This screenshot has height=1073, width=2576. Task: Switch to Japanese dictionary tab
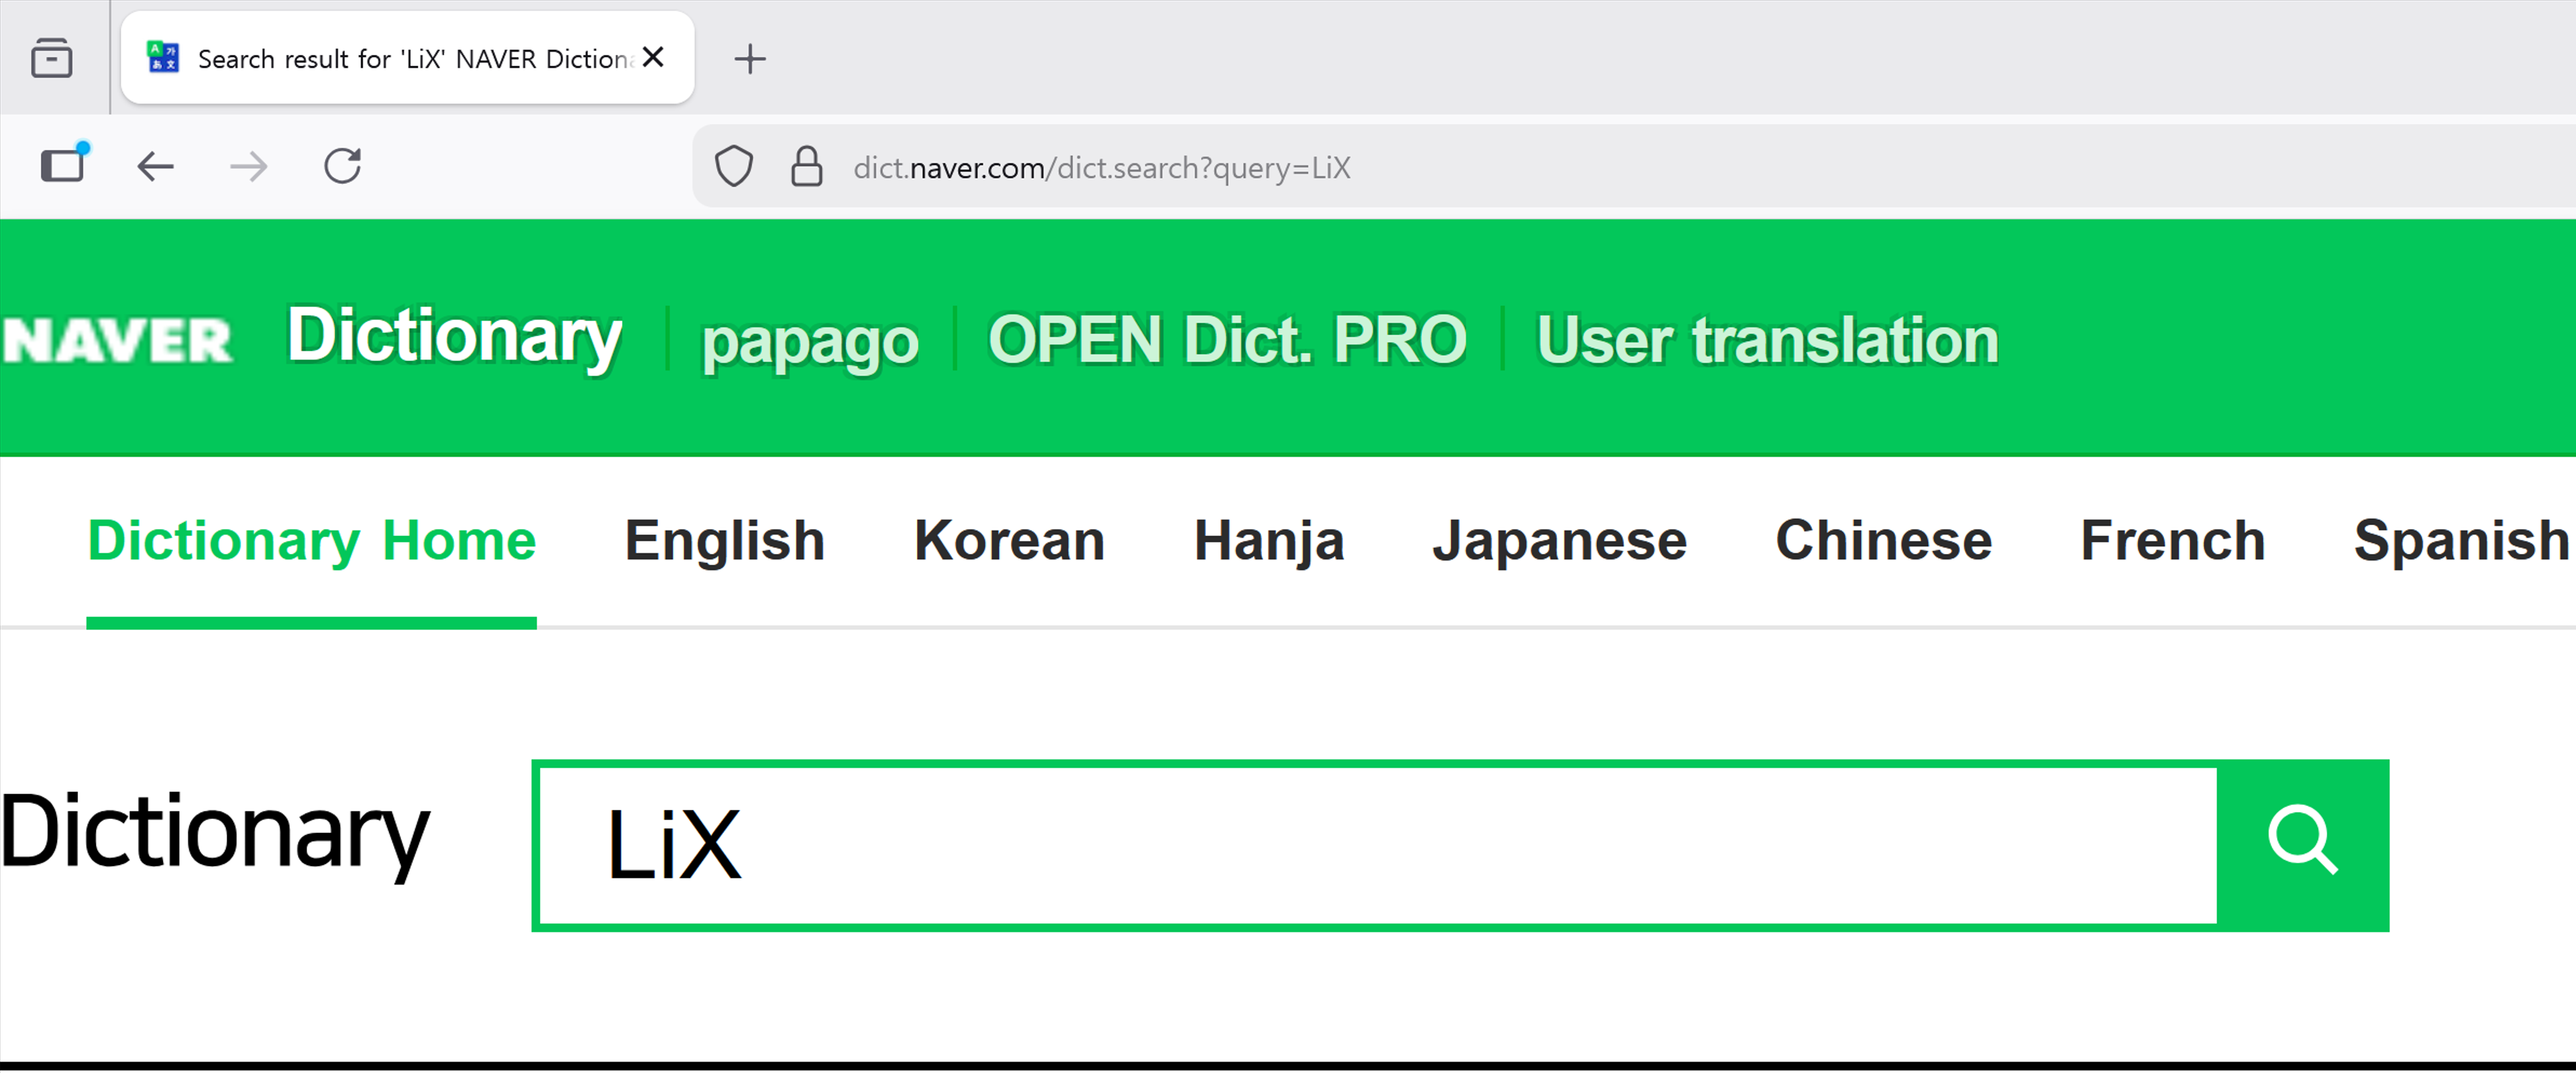click(1558, 541)
